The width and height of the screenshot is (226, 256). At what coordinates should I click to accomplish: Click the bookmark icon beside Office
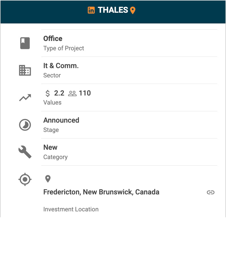pyautogui.click(x=25, y=43)
